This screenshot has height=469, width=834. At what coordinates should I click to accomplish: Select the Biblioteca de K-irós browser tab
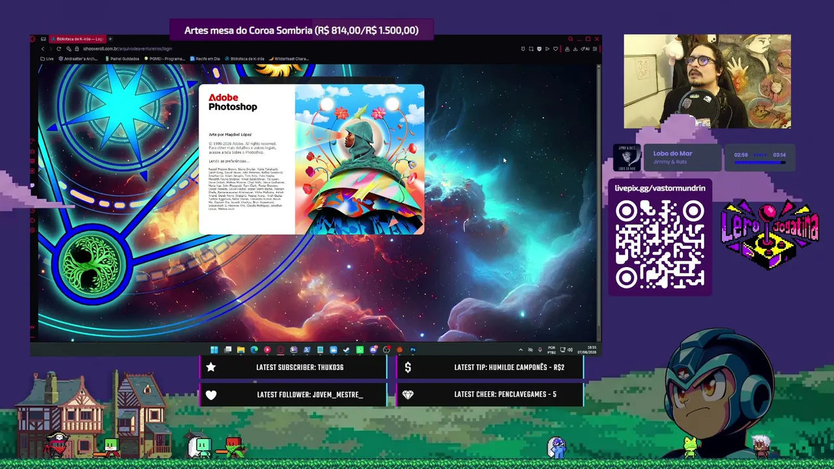point(77,39)
